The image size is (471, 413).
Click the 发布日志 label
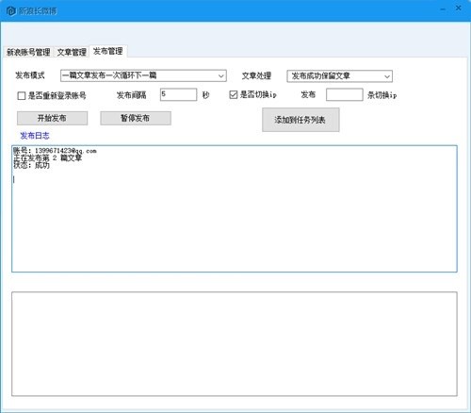pyautogui.click(x=35, y=136)
